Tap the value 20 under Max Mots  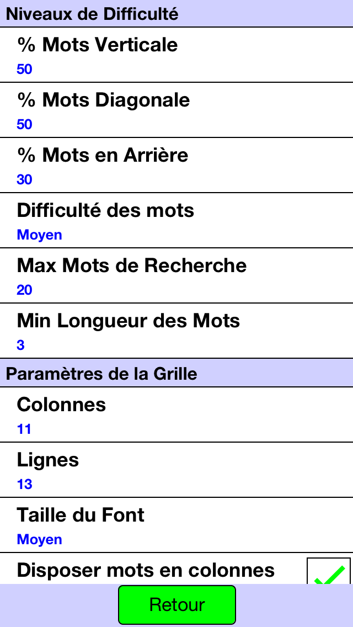pyautogui.click(x=24, y=290)
